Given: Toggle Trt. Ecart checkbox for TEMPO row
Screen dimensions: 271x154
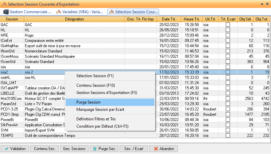Looking at the screenshot, I should point(228,136).
